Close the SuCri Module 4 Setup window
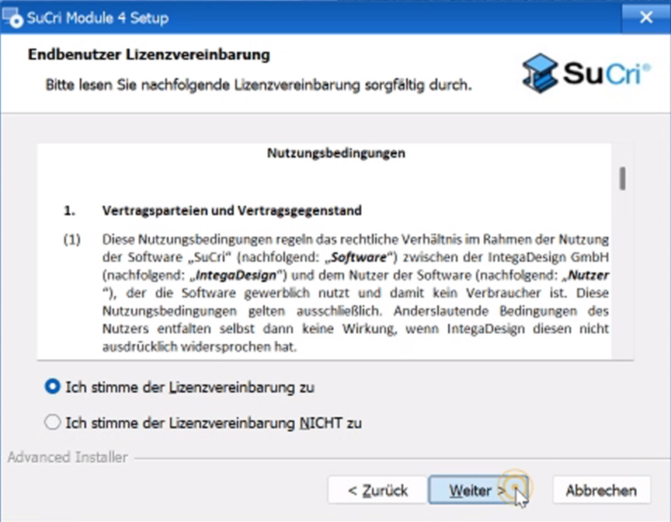 point(646,18)
